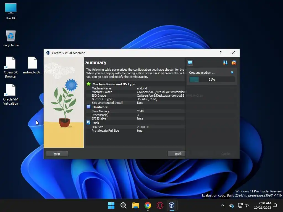Select the android-x86 file on the desktop
Screen dimensions: 283x212
[x=32, y=65]
